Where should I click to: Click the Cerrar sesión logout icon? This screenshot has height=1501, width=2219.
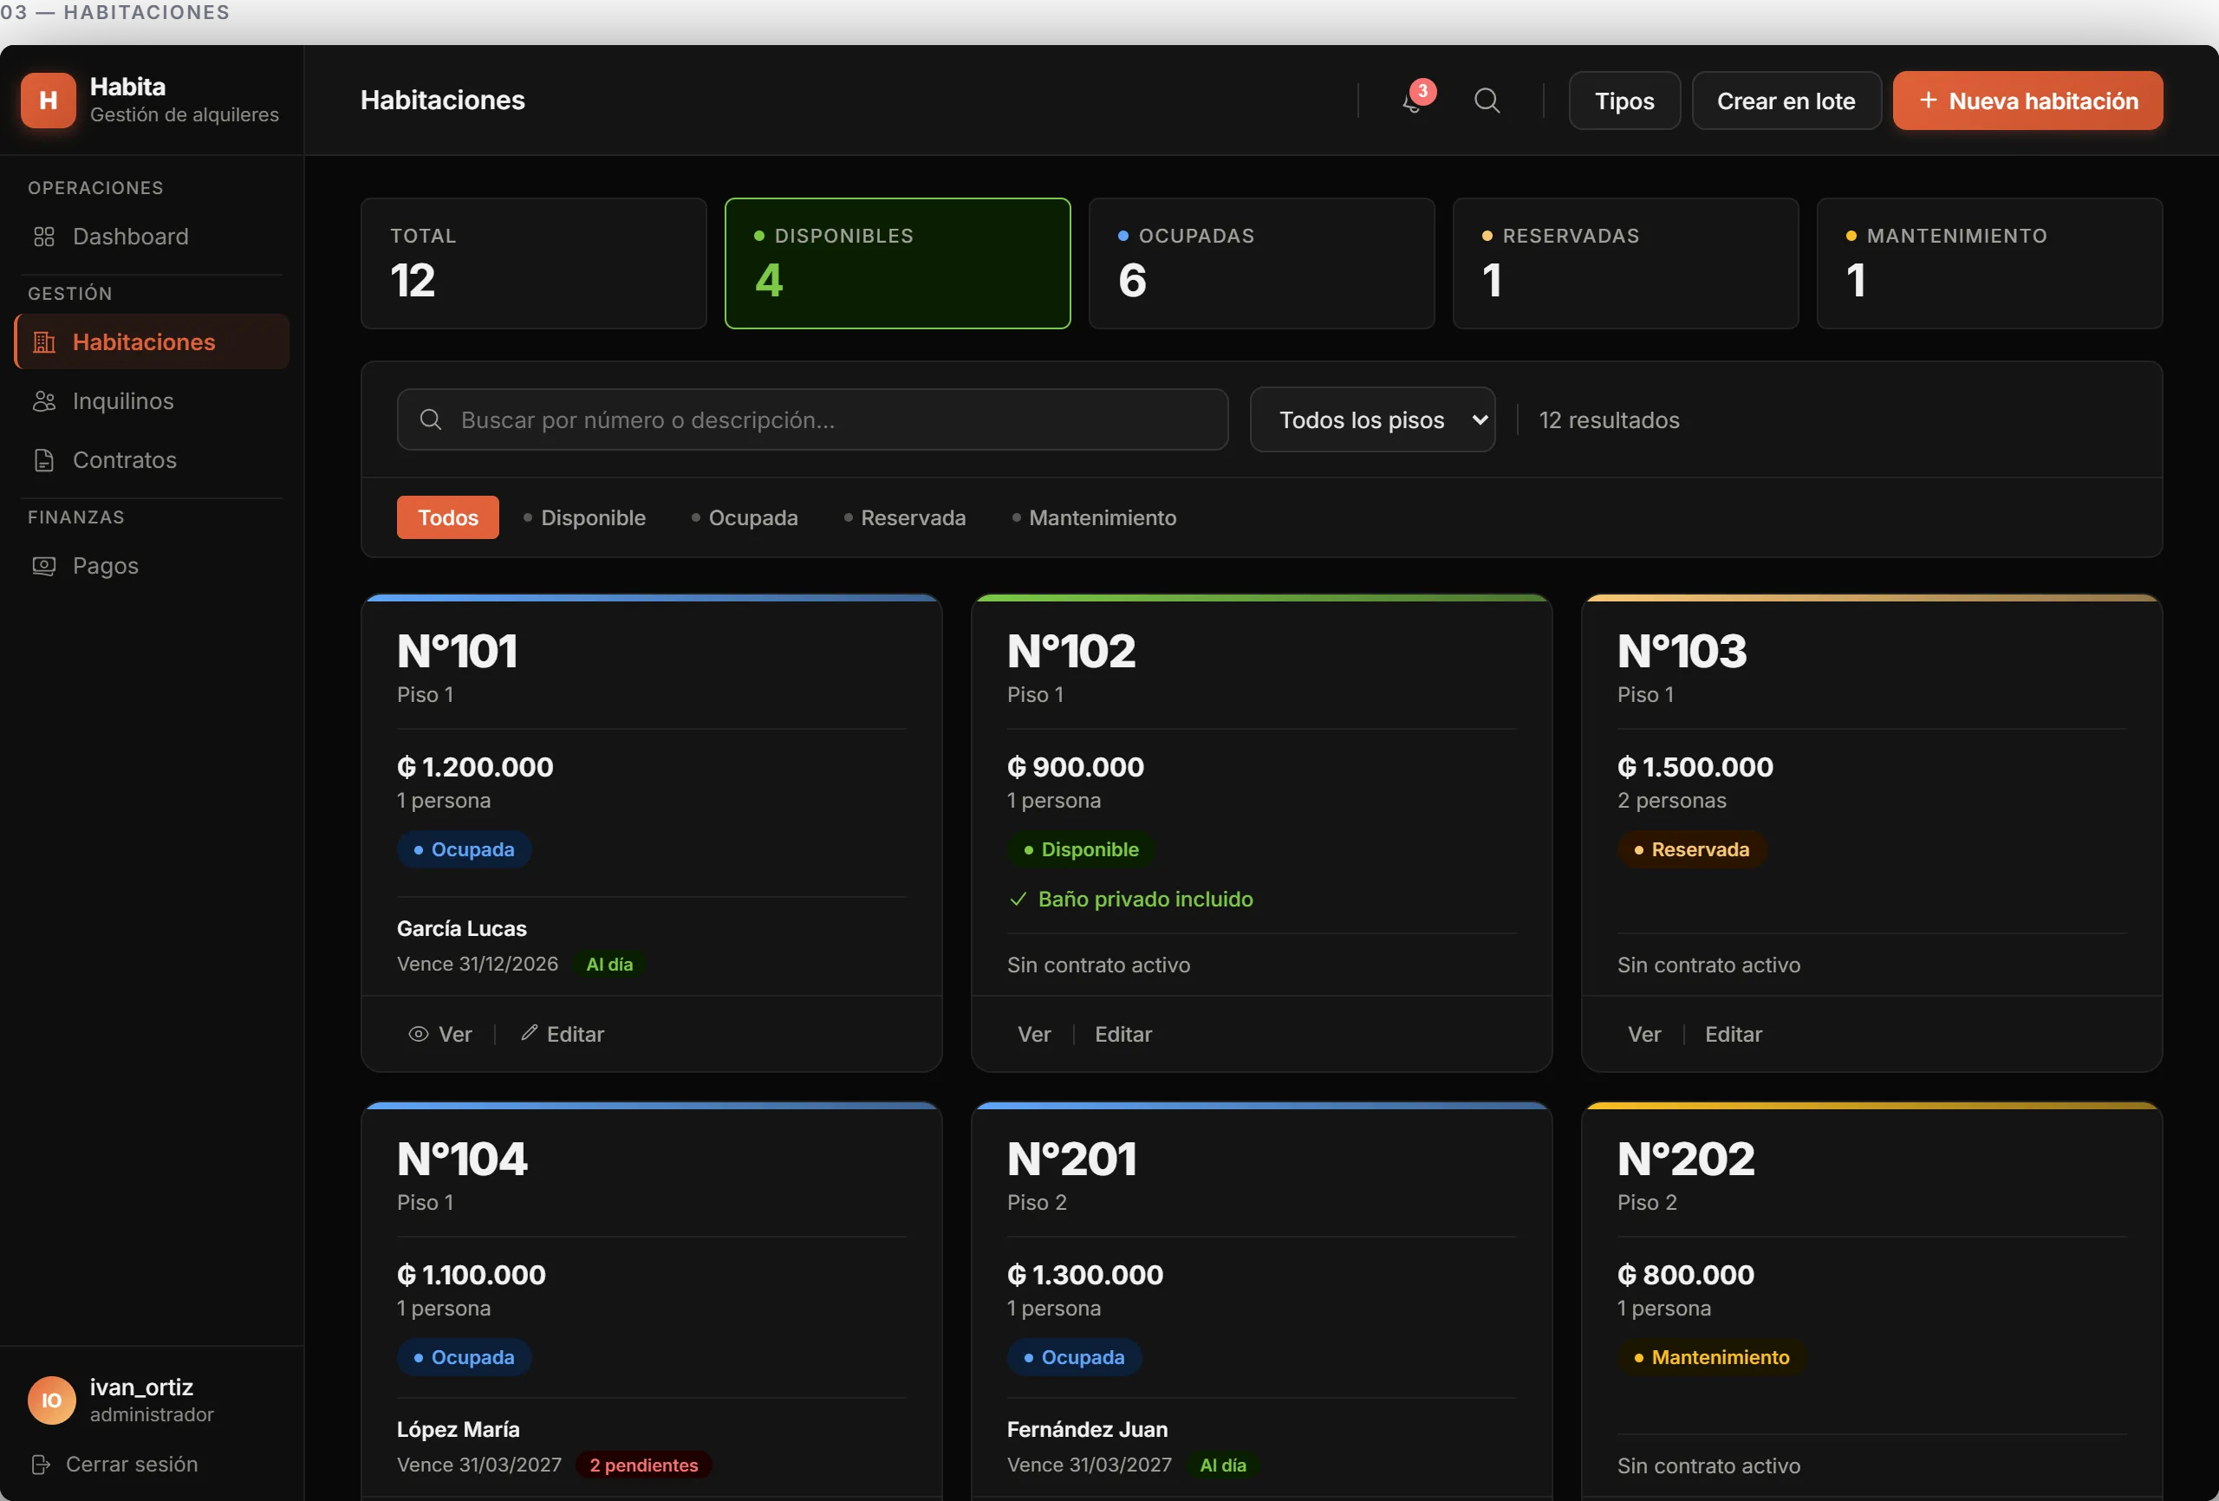click(41, 1465)
